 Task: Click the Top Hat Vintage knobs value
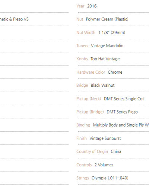[x=105, y=59]
